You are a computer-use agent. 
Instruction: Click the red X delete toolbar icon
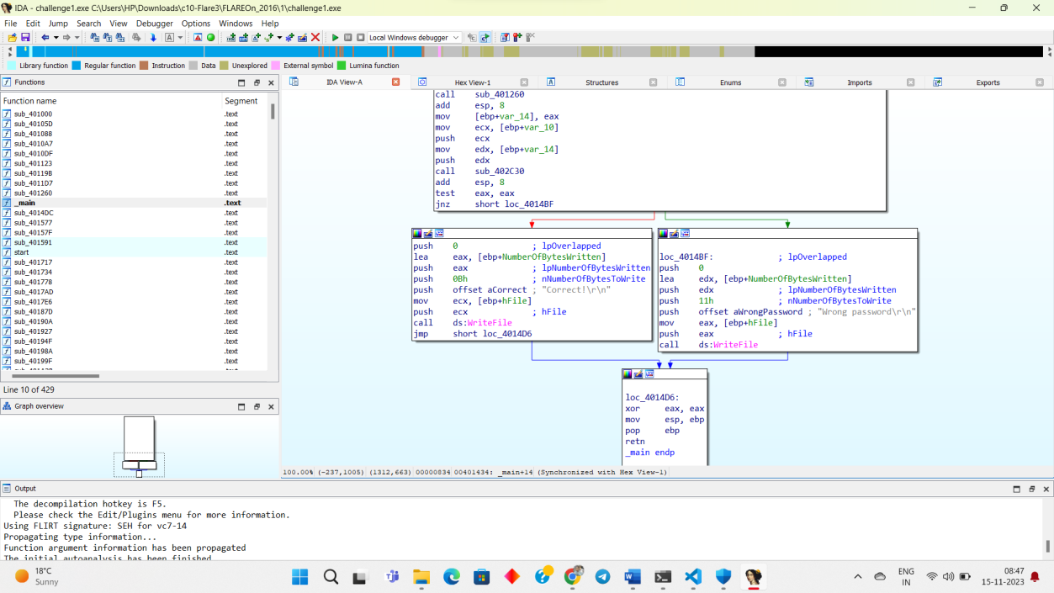click(x=315, y=38)
